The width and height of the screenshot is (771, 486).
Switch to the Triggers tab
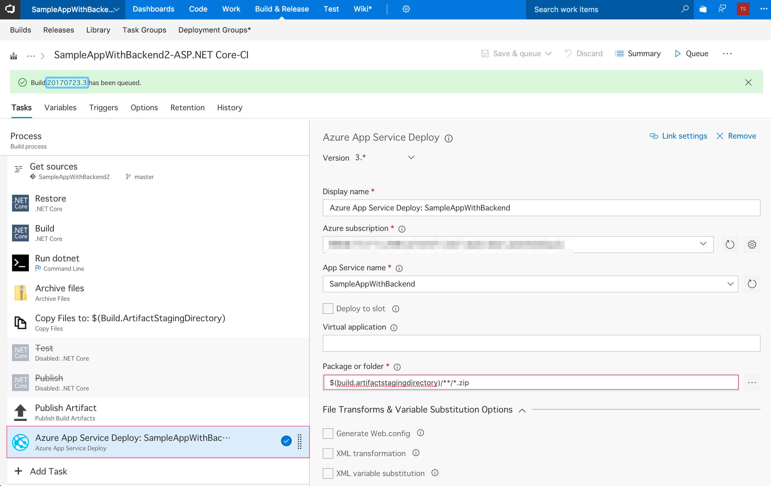[103, 108]
